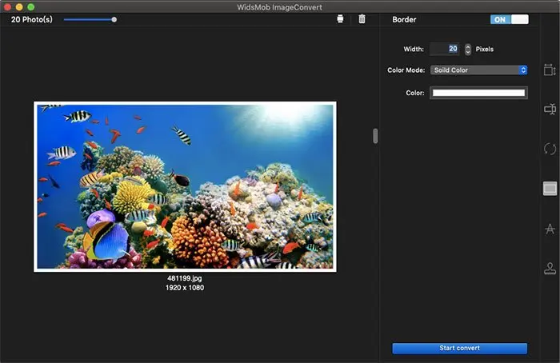Open the Rename tool in the sidebar
The width and height of the screenshot is (560, 363).
pos(550,109)
